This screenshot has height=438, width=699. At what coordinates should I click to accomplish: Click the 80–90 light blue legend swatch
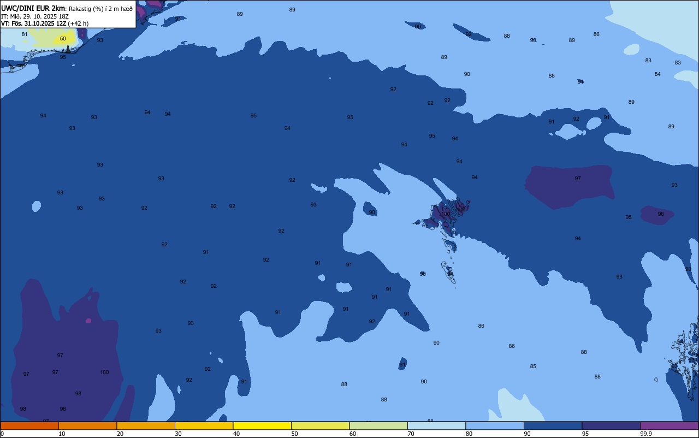pos(495,425)
